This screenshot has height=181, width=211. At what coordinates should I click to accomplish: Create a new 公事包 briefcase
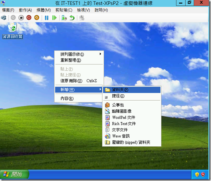click(132, 105)
